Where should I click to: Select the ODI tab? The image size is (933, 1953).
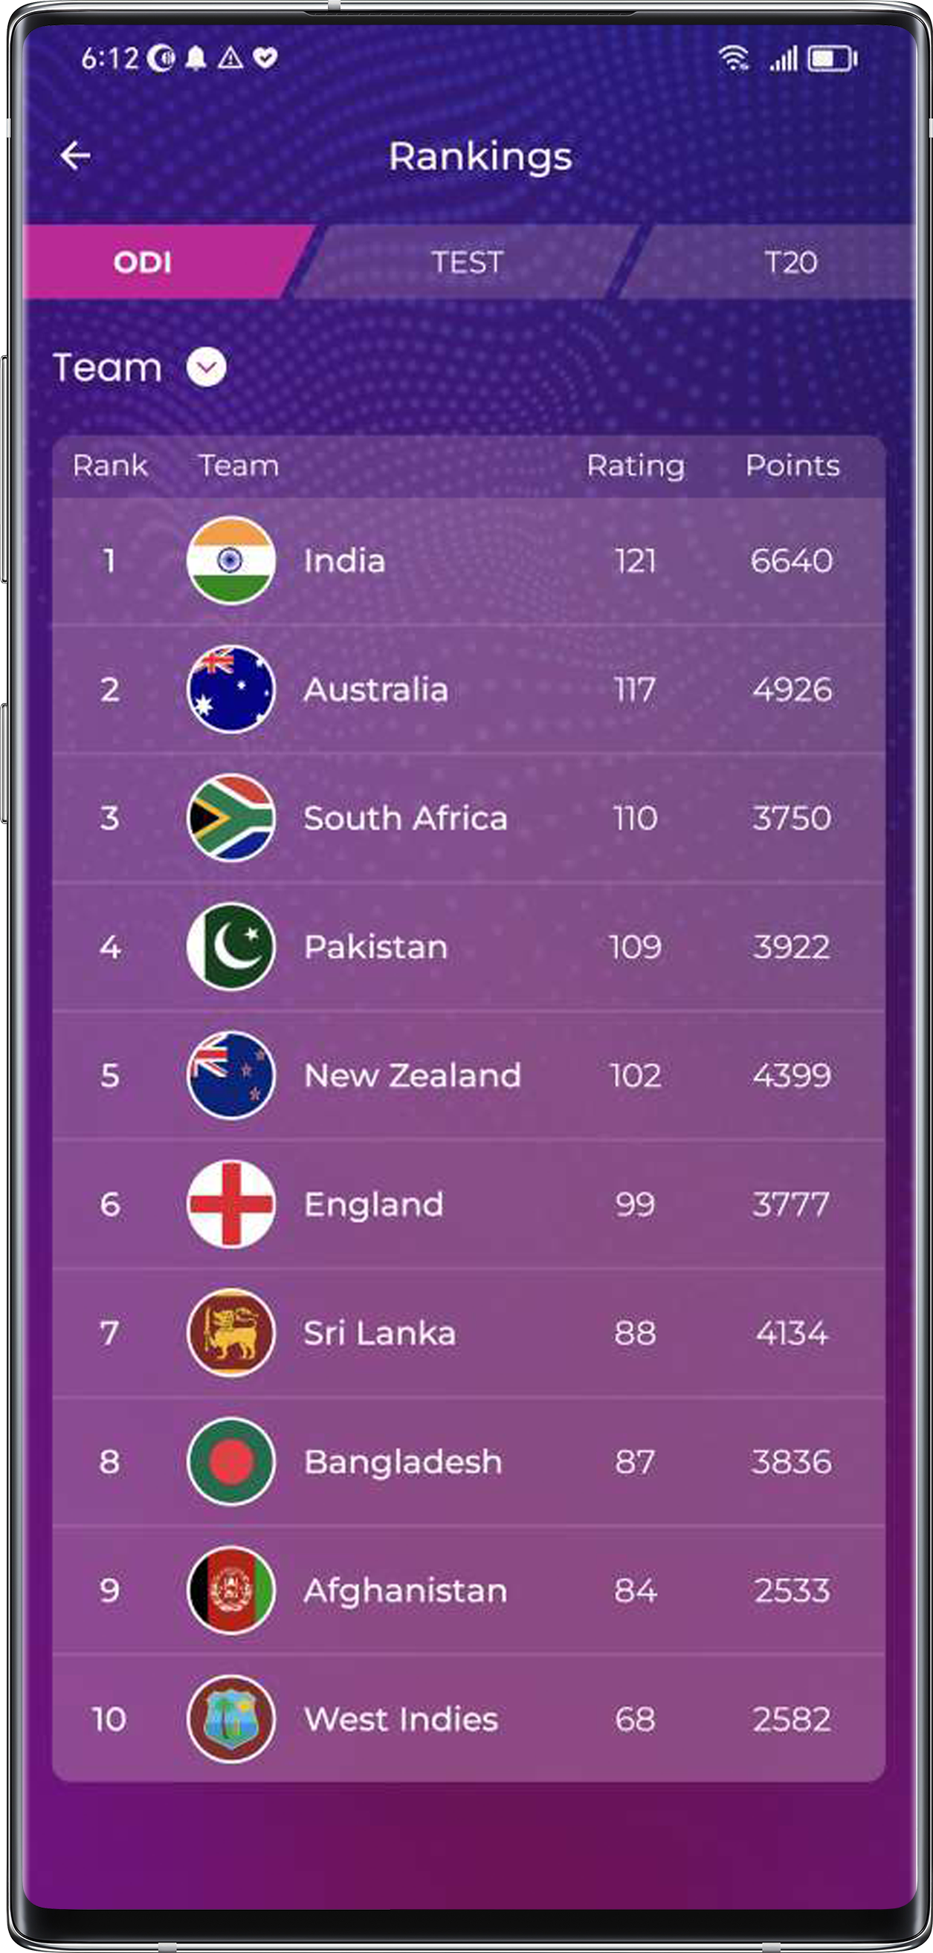[x=143, y=262]
